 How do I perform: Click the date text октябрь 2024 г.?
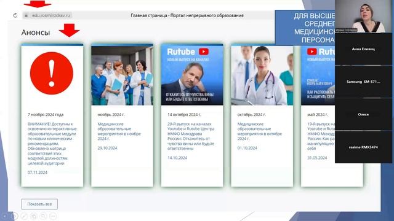click(251, 115)
